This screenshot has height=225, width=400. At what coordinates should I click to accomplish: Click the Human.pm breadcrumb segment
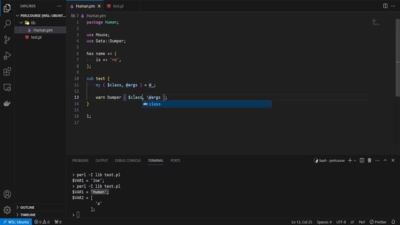coord(96,16)
